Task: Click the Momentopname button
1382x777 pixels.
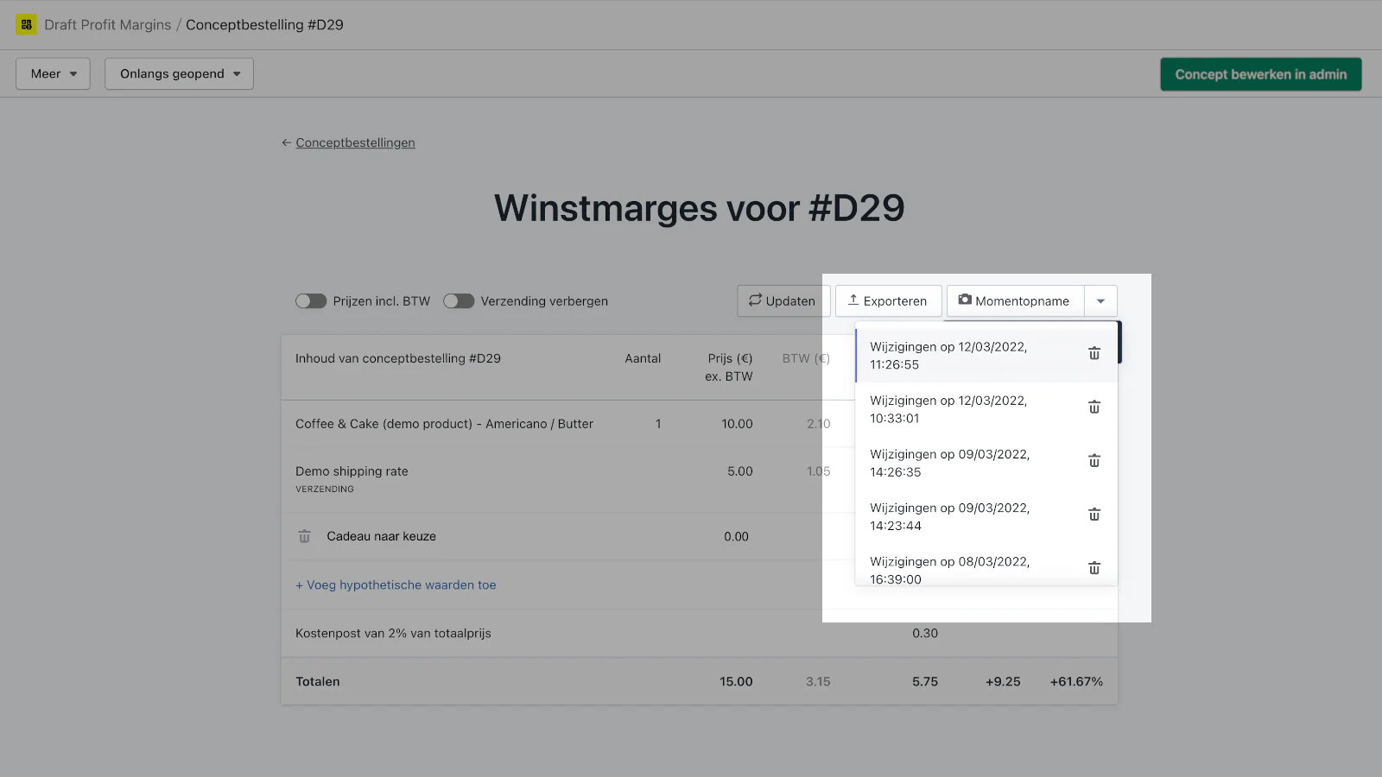Action: pos(1015,301)
